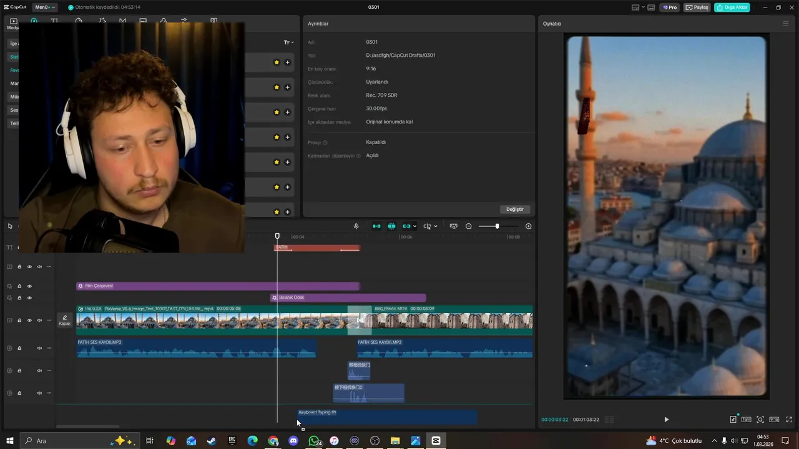Select the Bulanık Odak effect clip
Image resolution: width=799 pixels, height=449 pixels.
point(348,298)
